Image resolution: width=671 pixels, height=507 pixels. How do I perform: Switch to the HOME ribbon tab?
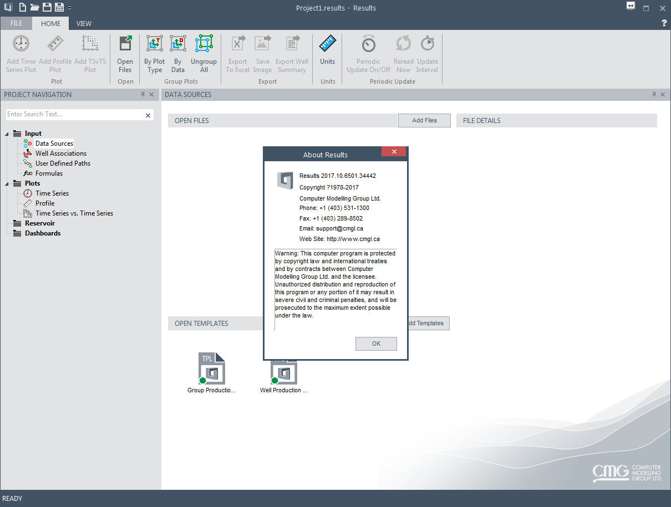tap(51, 23)
